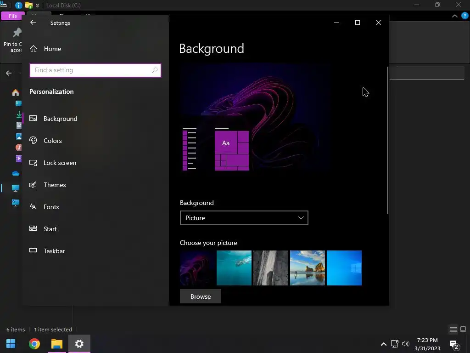This screenshot has width=470, height=353.
Task: Open File Explorer from taskbar
Action: [x=56, y=344]
